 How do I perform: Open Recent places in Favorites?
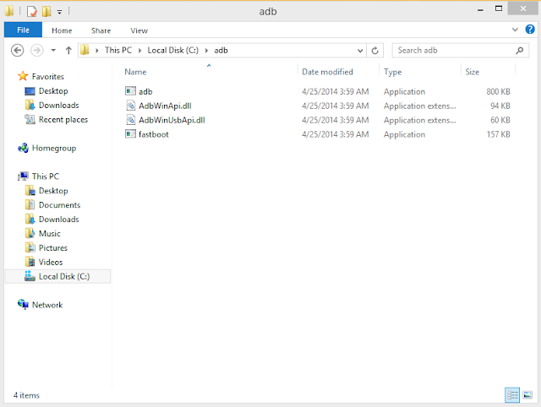[63, 120]
